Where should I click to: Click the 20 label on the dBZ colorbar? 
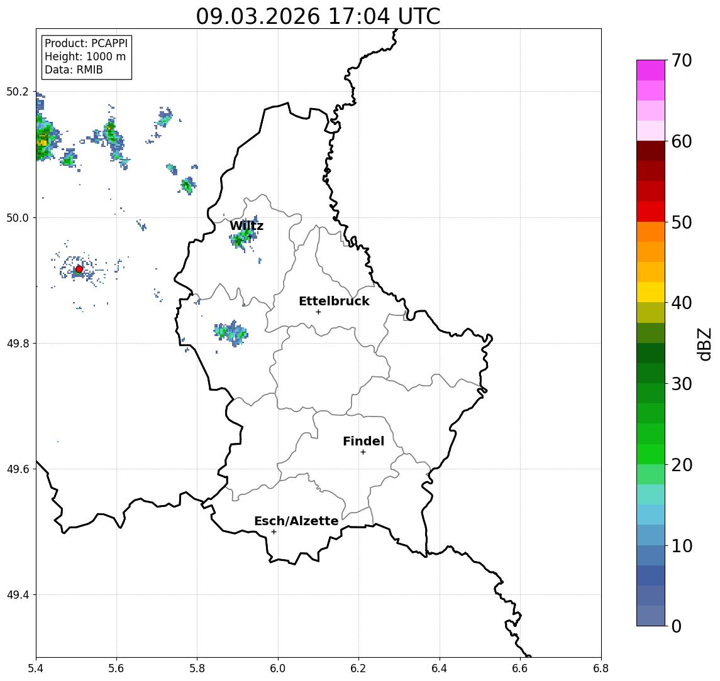(682, 465)
